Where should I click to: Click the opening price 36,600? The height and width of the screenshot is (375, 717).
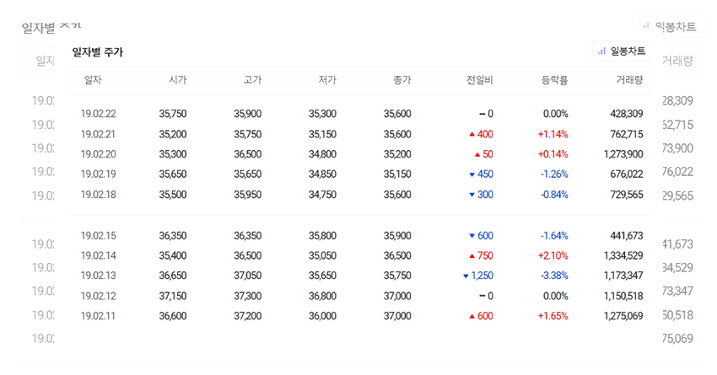pos(173,316)
